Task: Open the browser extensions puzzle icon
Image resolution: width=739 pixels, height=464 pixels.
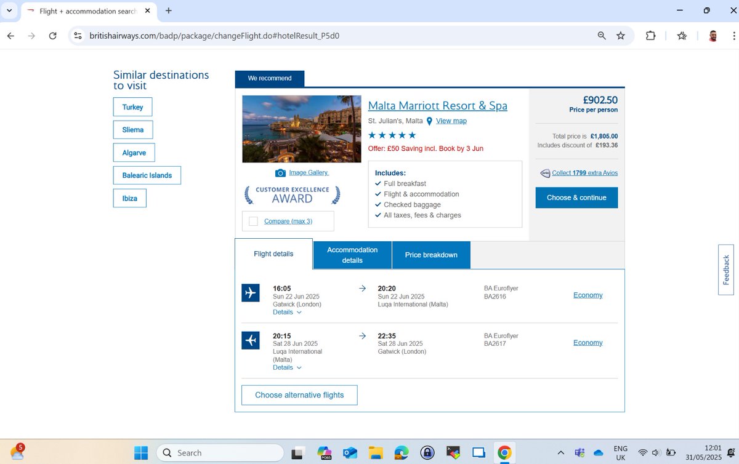Action: [651, 36]
